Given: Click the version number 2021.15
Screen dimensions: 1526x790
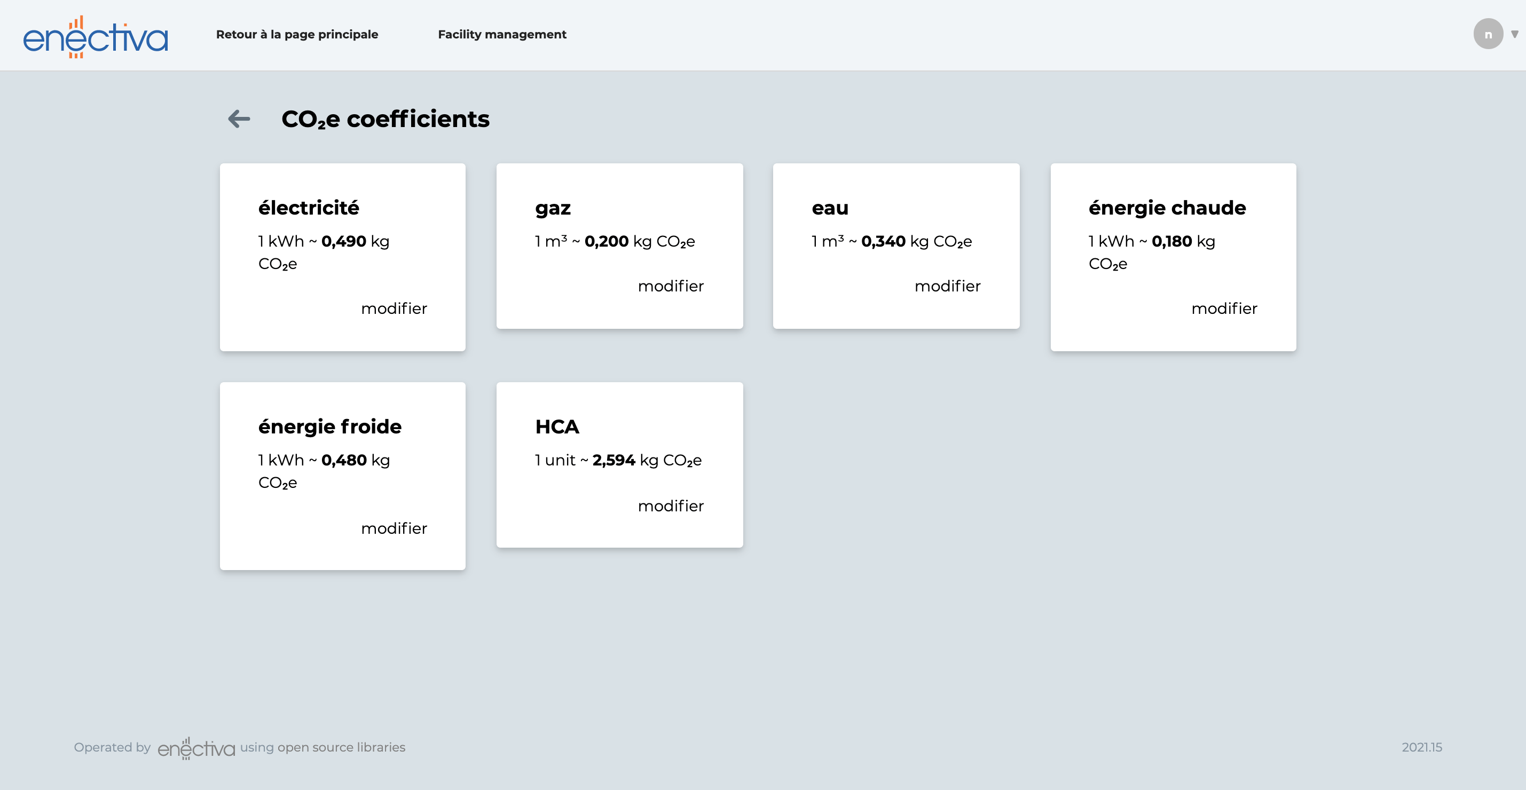Looking at the screenshot, I should click(1421, 747).
